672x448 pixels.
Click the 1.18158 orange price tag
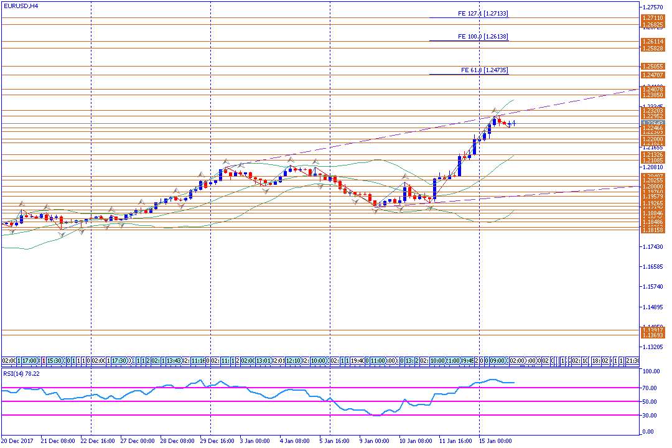[653, 230]
